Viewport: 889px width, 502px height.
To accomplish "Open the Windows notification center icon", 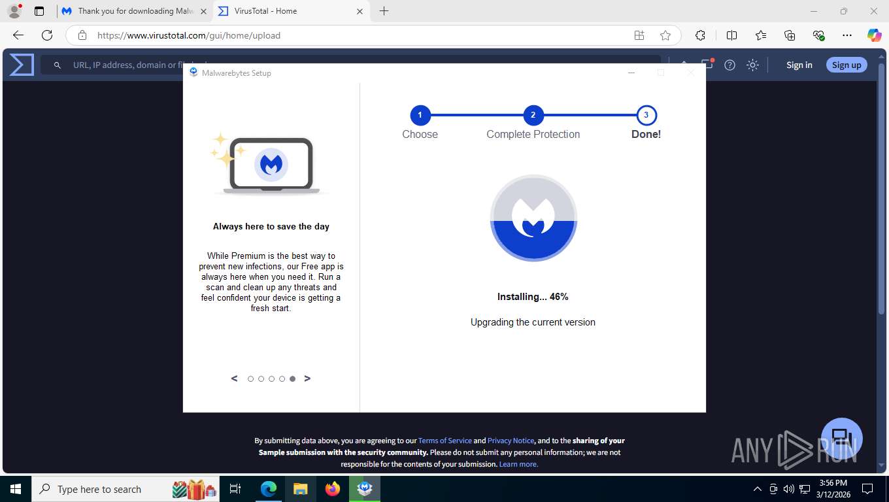I will (867, 489).
